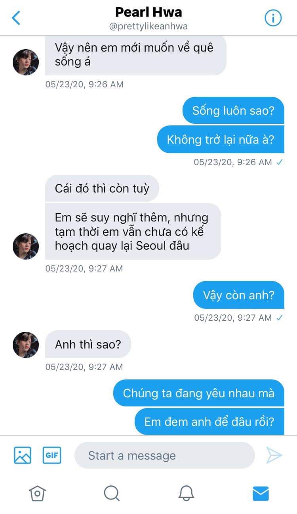Tap avatar beside "Vậy nên em mới muốn" message
This screenshot has height=514, width=297.
[x=26, y=62]
